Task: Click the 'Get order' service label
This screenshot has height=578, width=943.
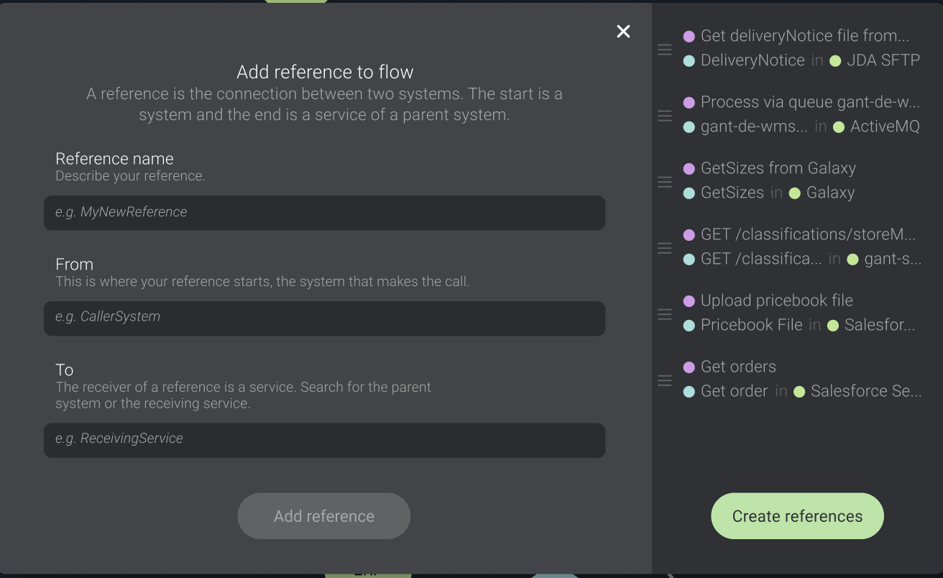Action: pyautogui.click(x=735, y=391)
